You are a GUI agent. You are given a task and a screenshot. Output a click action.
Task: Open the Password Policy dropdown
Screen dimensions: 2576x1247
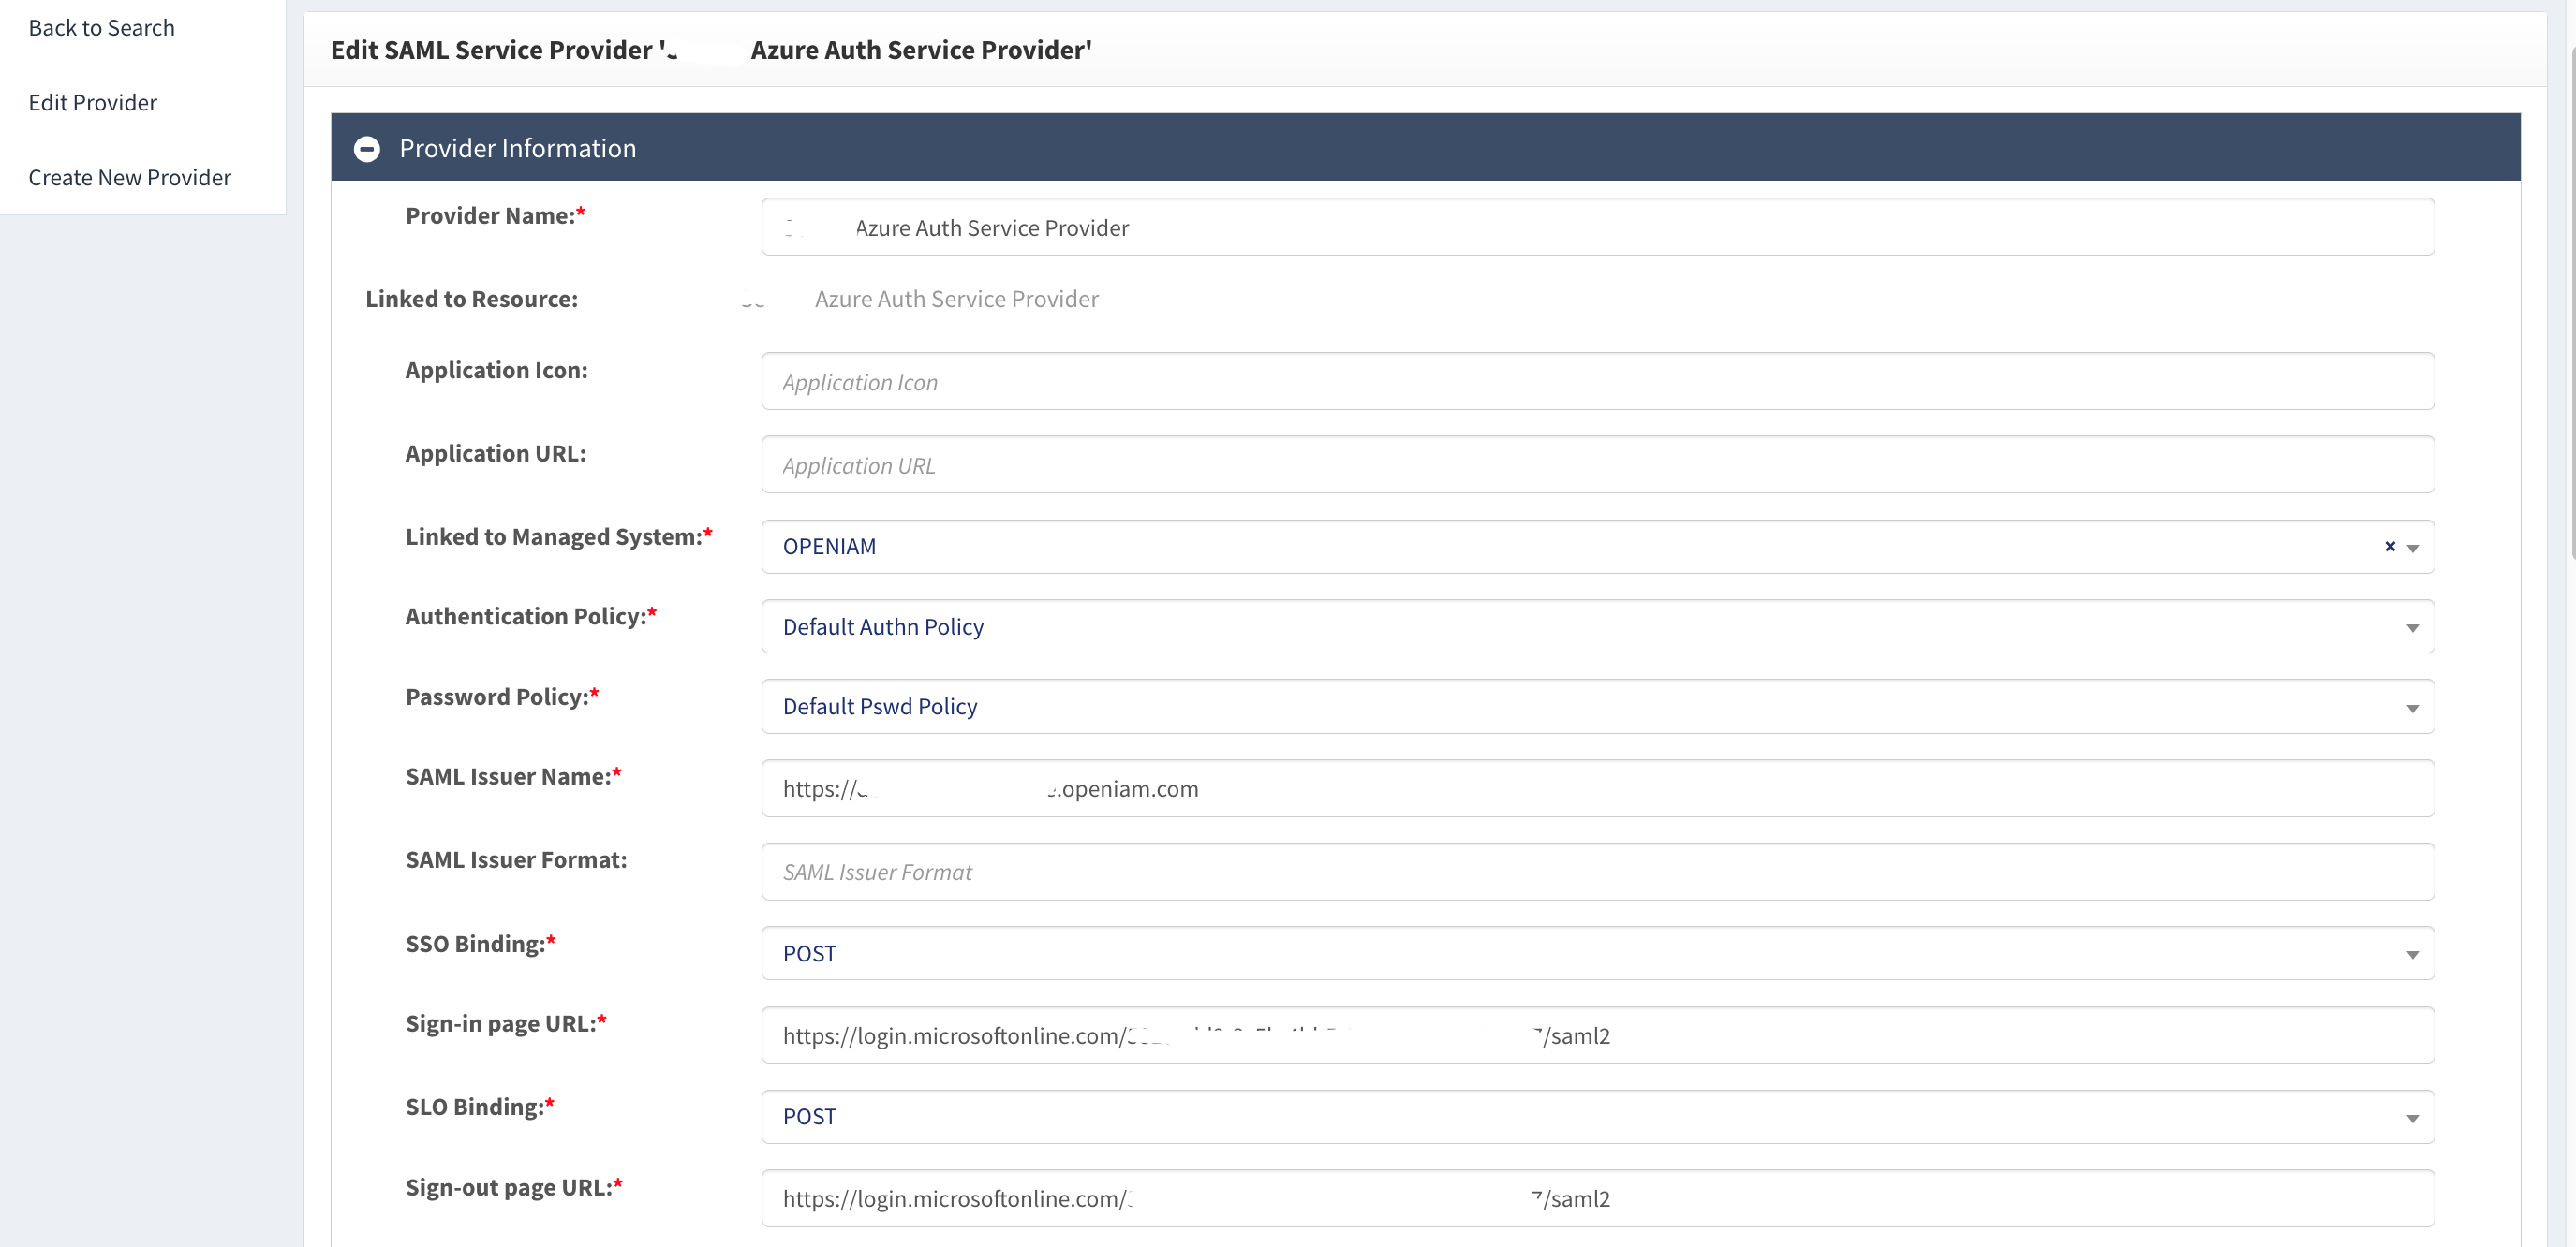pos(1597,707)
